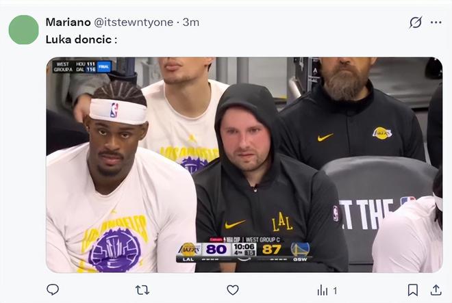Screen dimensions: 452x303
Task: Click the LAL 80 GSW 87 scoreboard overlay
Action: [244, 250]
